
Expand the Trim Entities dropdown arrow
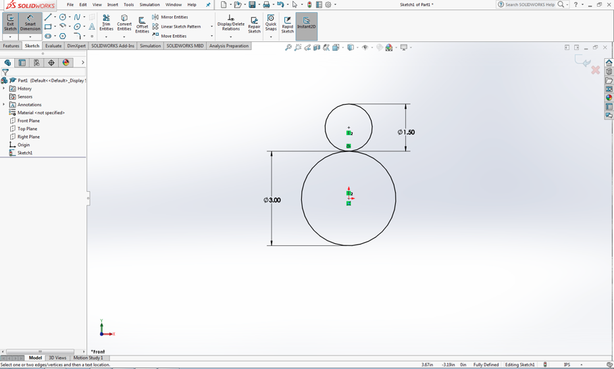(106, 36)
